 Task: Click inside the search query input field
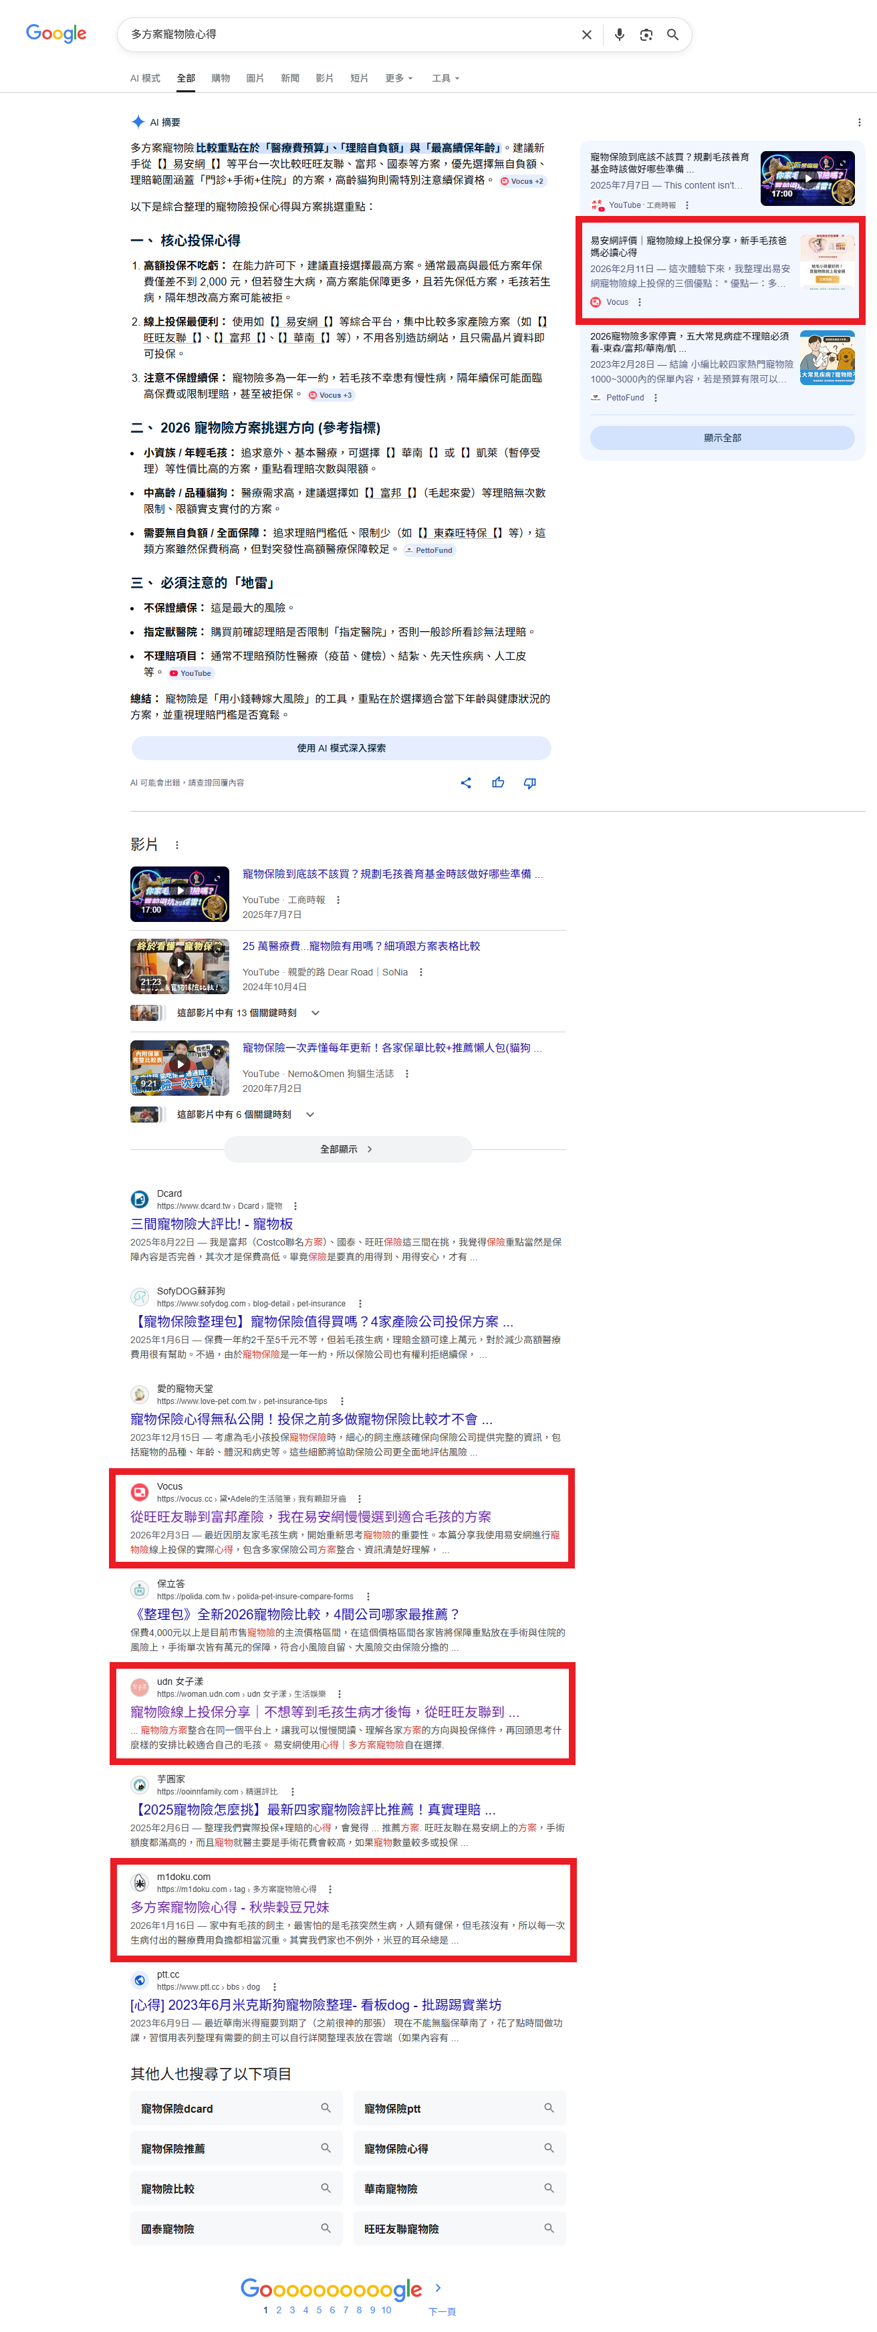[344, 34]
